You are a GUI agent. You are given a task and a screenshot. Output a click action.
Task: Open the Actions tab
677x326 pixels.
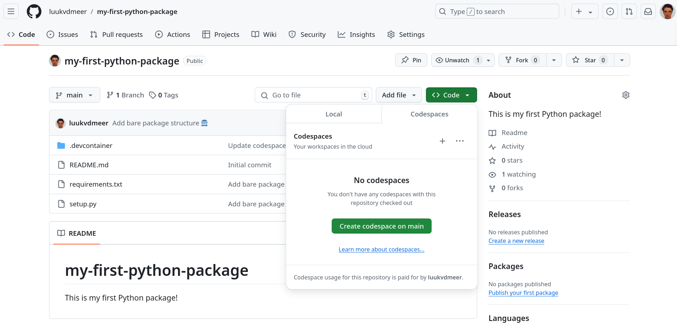173,34
